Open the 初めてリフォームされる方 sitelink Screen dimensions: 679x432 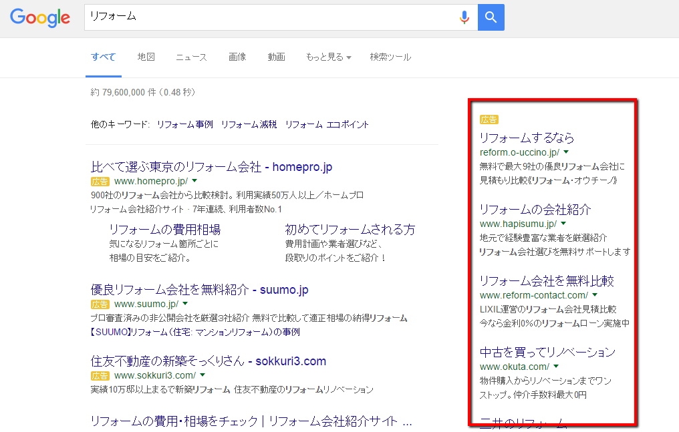coord(350,230)
